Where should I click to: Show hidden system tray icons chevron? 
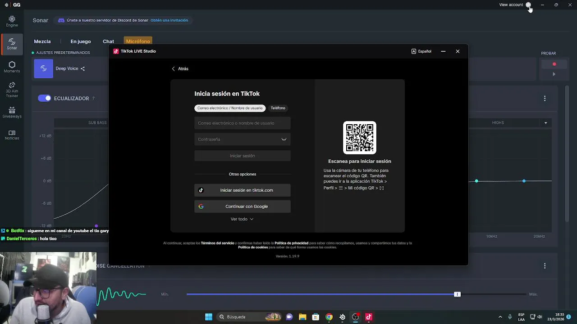[500, 317]
